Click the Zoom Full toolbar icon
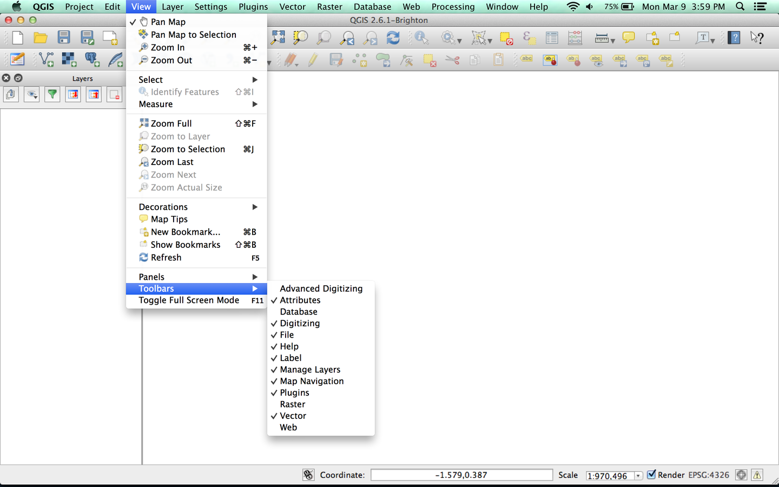The height and width of the screenshot is (487, 779). pyautogui.click(x=278, y=38)
